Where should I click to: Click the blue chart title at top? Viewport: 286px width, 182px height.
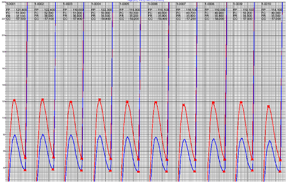[x=143, y=1]
